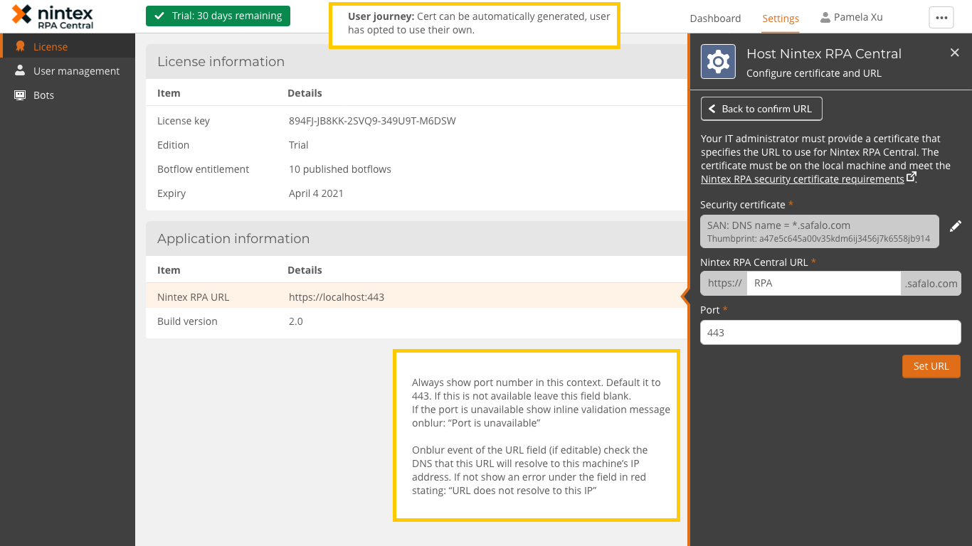The width and height of the screenshot is (972, 546).
Task: Click the RPA subdomain input field
Action: tap(823, 283)
